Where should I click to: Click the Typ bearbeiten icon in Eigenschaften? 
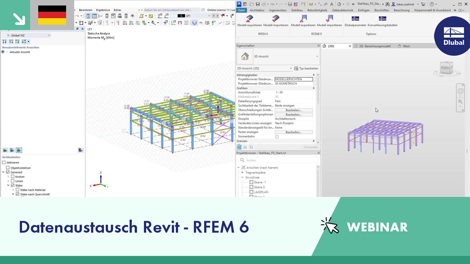[x=297, y=68]
